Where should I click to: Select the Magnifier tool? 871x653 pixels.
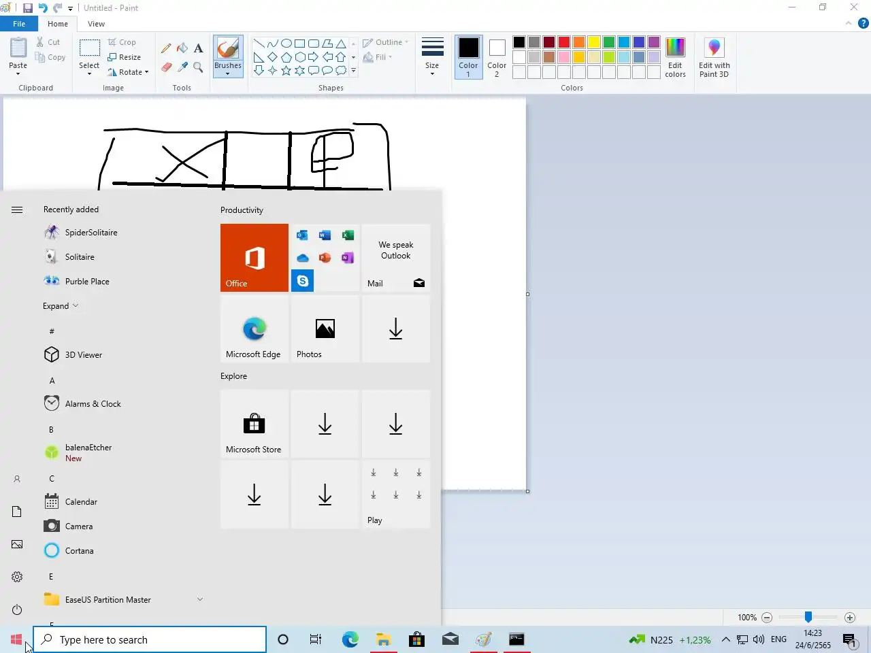coord(198,67)
